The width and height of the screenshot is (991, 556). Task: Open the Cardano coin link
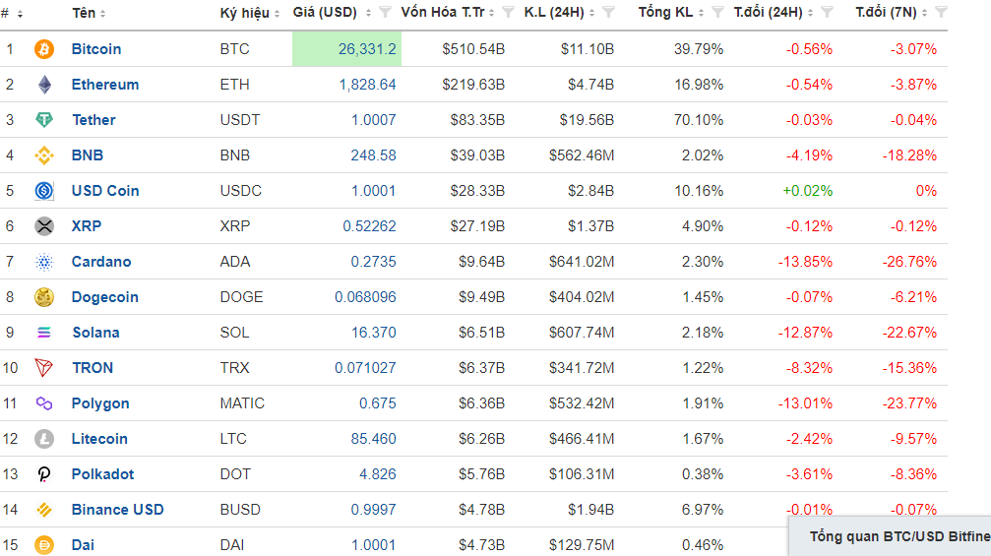tap(101, 262)
